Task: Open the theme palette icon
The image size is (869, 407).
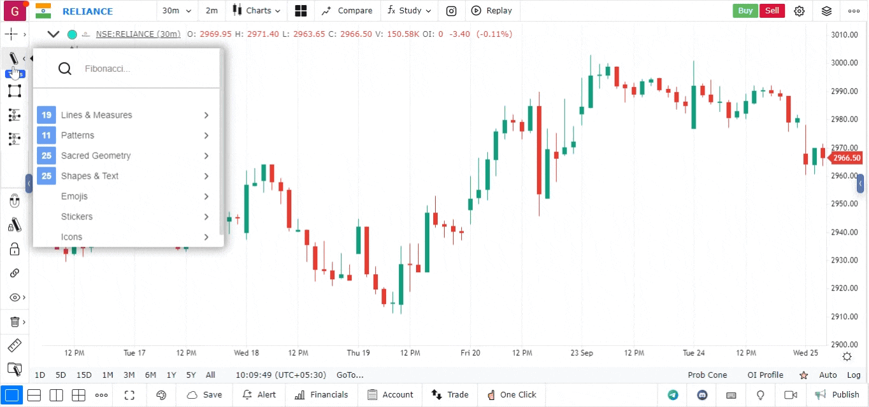Action: pos(161,395)
